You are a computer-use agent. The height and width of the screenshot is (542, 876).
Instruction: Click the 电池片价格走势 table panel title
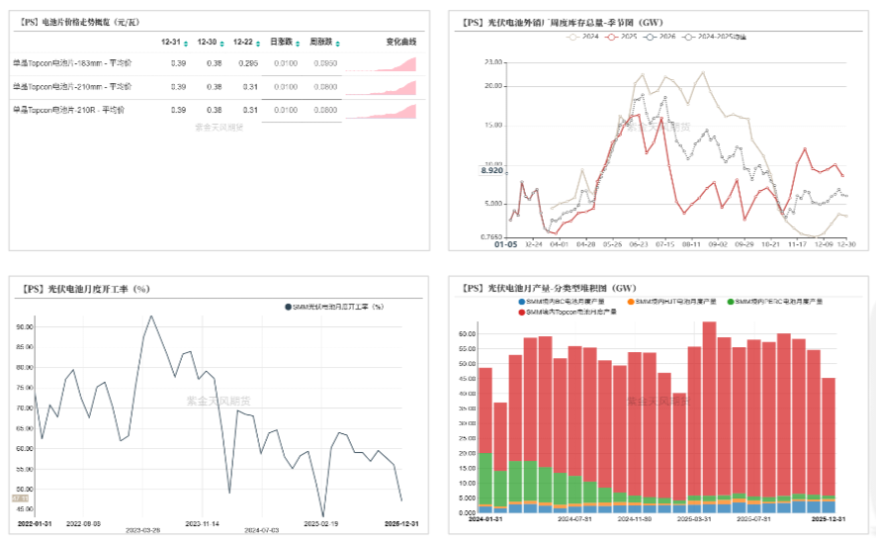pyautogui.click(x=79, y=23)
